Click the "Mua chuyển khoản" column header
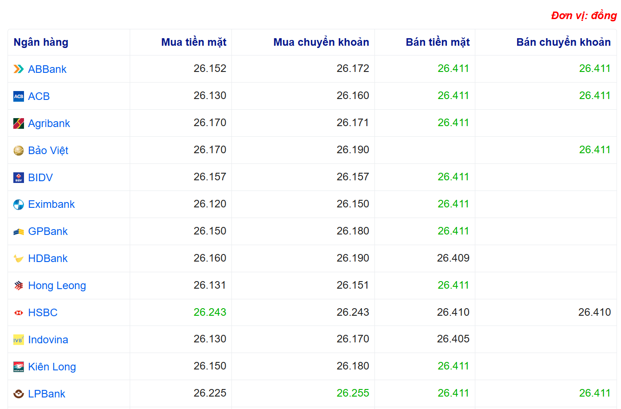621x409 pixels. (x=321, y=42)
